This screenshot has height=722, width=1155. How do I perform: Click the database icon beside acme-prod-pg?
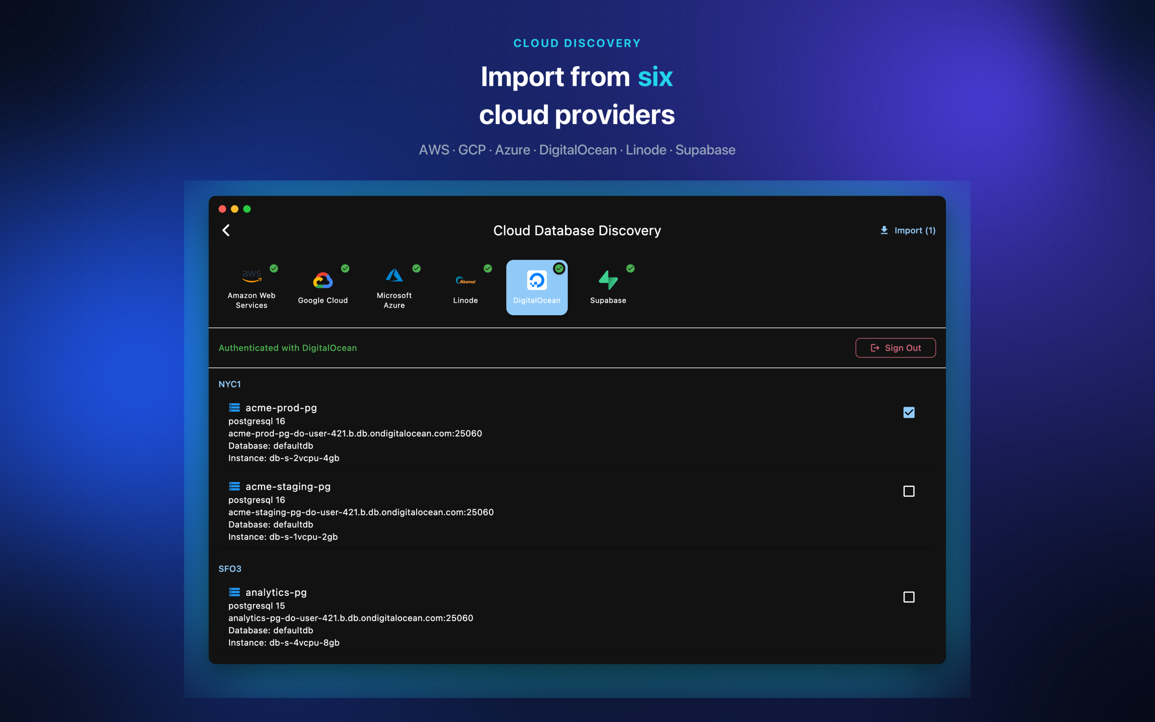click(x=234, y=407)
